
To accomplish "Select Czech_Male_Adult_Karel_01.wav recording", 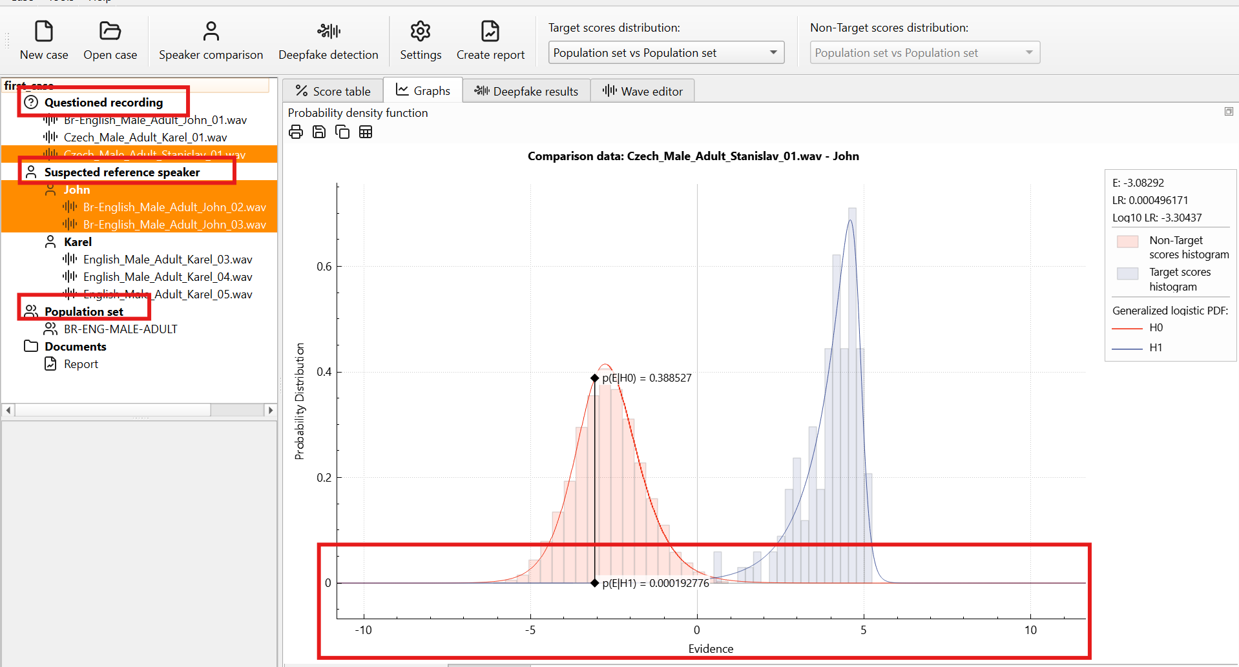I will 145,138.
